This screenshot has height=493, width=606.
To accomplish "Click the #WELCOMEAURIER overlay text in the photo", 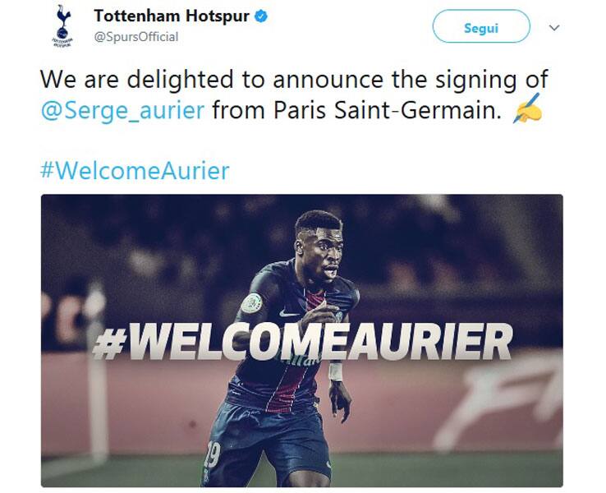I will [303, 342].
